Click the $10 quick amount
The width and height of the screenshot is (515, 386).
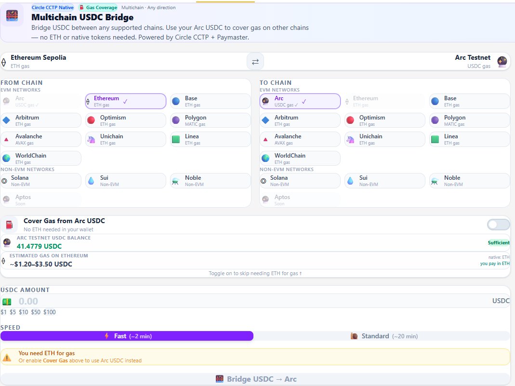[x=23, y=312]
